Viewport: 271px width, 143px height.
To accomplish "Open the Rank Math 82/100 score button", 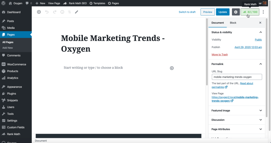I will pyautogui.click(x=250, y=12).
